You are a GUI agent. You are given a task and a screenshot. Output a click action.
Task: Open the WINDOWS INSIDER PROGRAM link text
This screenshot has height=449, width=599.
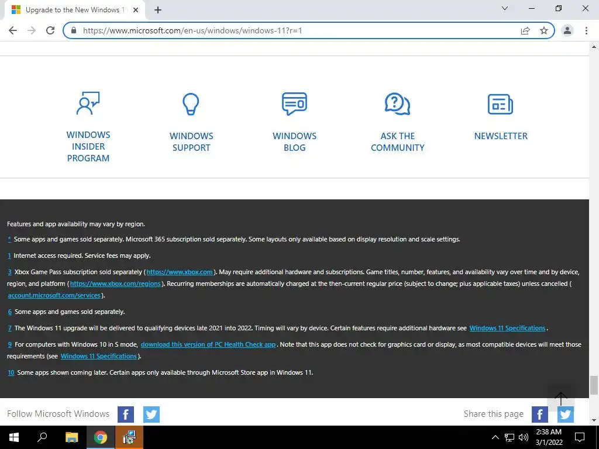[88, 146]
